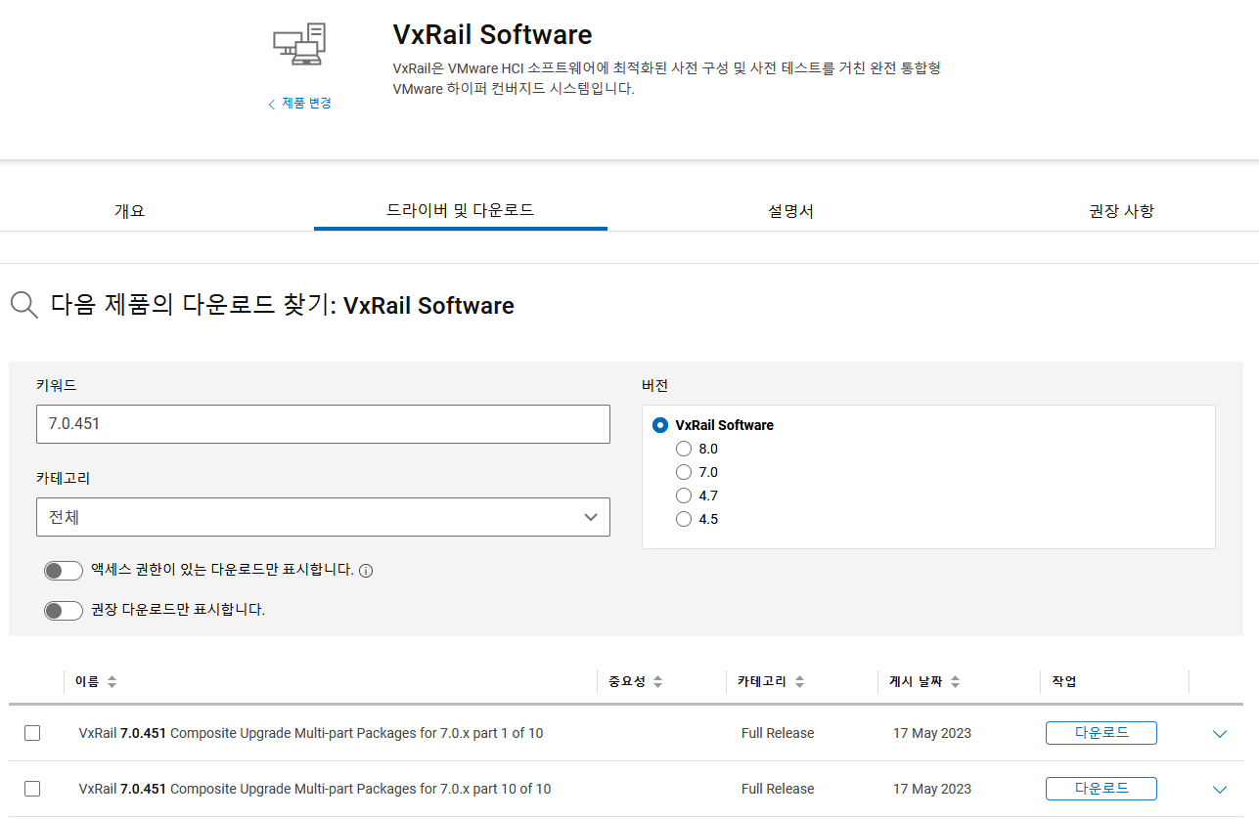Click Full Release in part 10 of 10 row

coord(778,789)
